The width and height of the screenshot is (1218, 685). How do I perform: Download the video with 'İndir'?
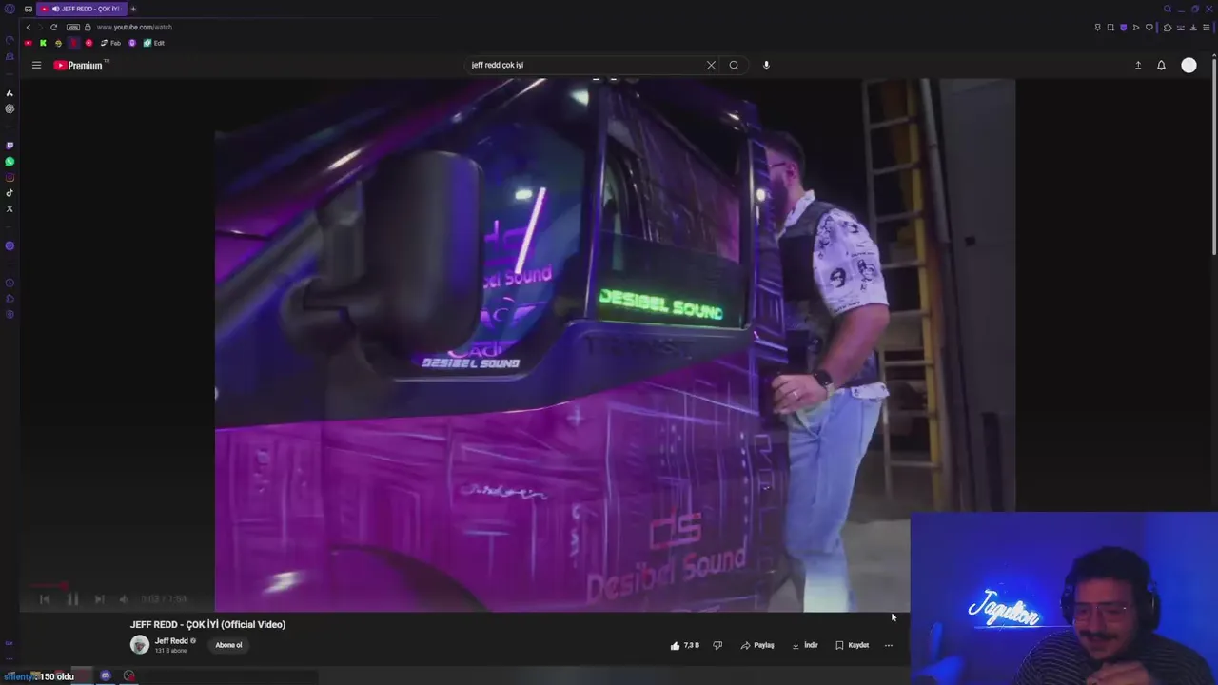[805, 645]
